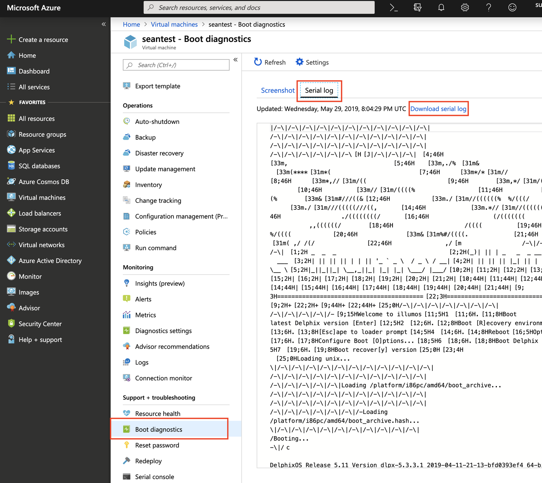The width and height of the screenshot is (542, 483).
Task: Open the notifications bell
Action: (x=441, y=7)
